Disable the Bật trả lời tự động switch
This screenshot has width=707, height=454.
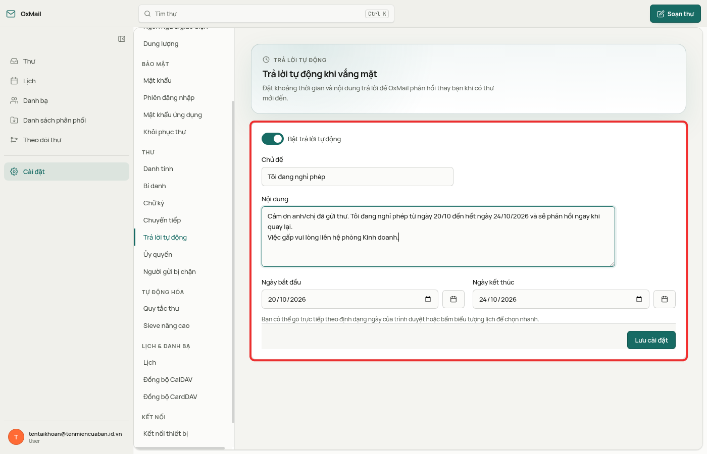click(x=273, y=139)
